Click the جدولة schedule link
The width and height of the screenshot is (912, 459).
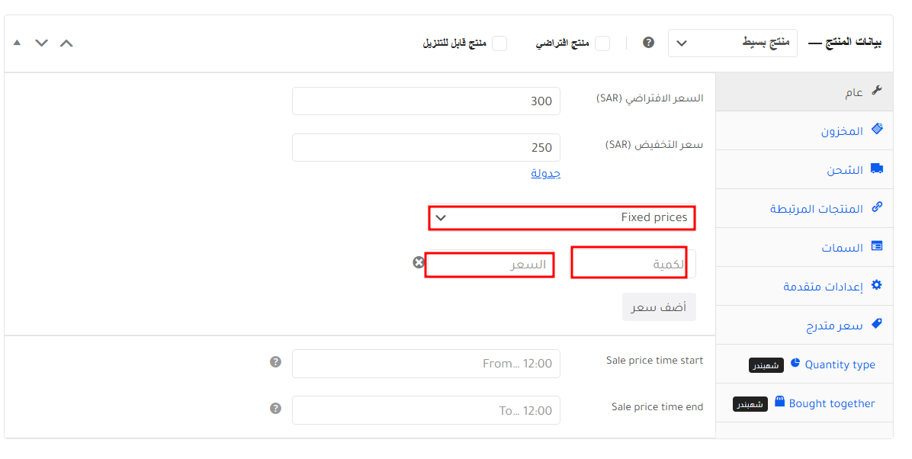coord(545,173)
